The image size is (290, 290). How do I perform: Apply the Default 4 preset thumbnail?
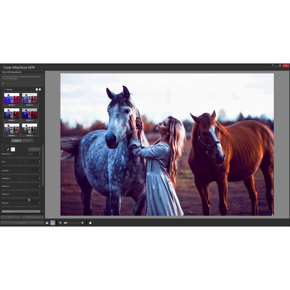point(29,113)
